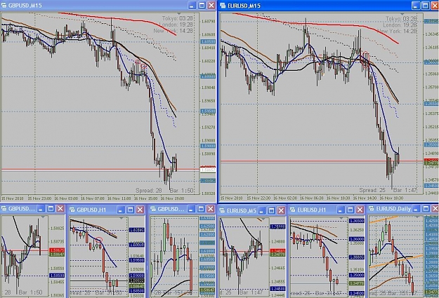
Task: Click the 1.60000 price level label in GBPUSD,H1
Action: 137,245
